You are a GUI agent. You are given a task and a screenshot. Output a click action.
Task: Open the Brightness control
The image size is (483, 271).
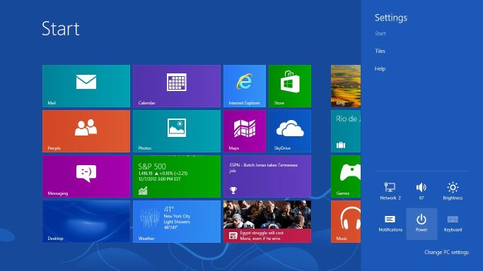tap(453, 191)
